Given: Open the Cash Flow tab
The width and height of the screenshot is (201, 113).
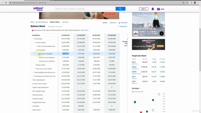Looking at the screenshot, I should [65, 22].
